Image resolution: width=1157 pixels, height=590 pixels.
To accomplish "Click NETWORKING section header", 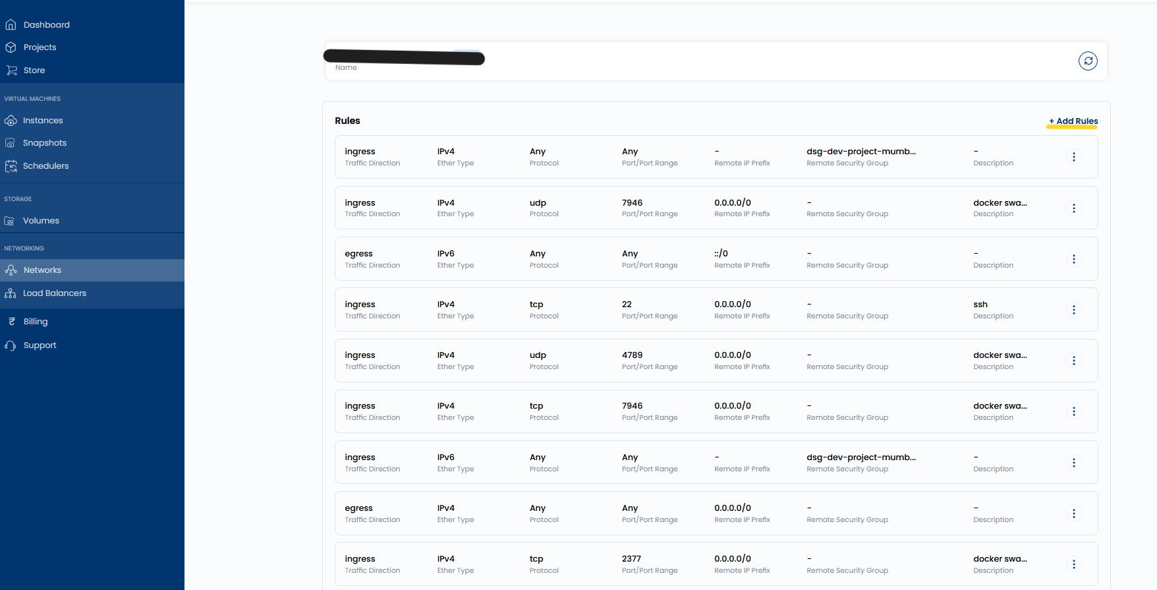I will 24,249.
